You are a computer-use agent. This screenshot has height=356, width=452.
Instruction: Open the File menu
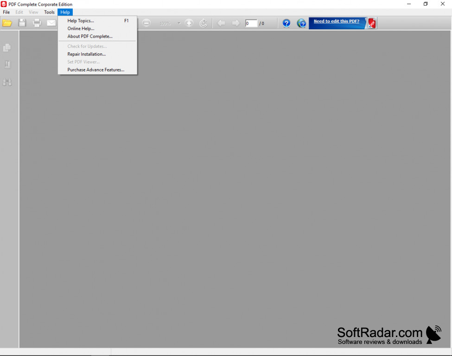6,12
